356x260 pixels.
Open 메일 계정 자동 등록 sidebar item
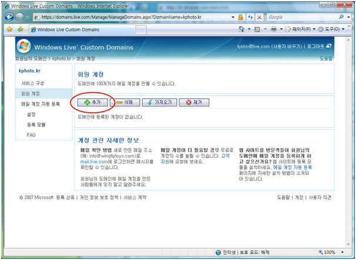pyautogui.click(x=41, y=104)
